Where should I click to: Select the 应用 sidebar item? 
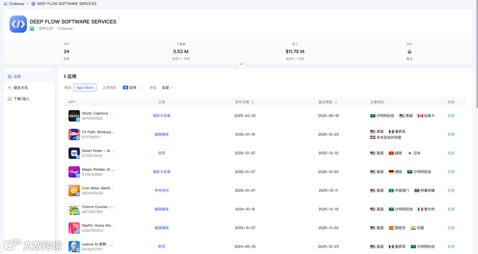coord(29,77)
